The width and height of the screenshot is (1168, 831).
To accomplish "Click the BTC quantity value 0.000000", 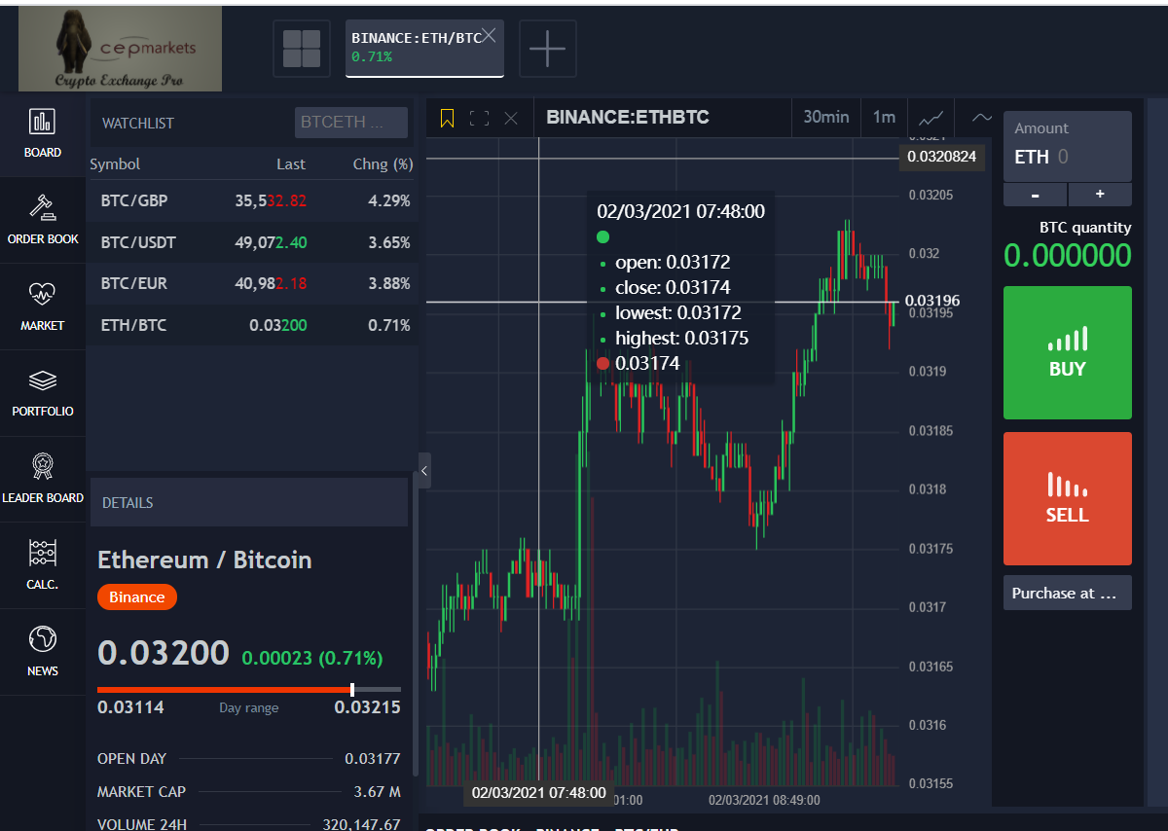I will click(1068, 256).
